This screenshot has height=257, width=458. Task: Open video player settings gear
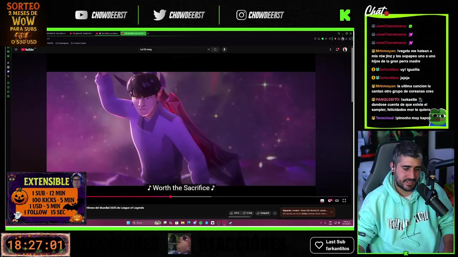click(x=330, y=201)
